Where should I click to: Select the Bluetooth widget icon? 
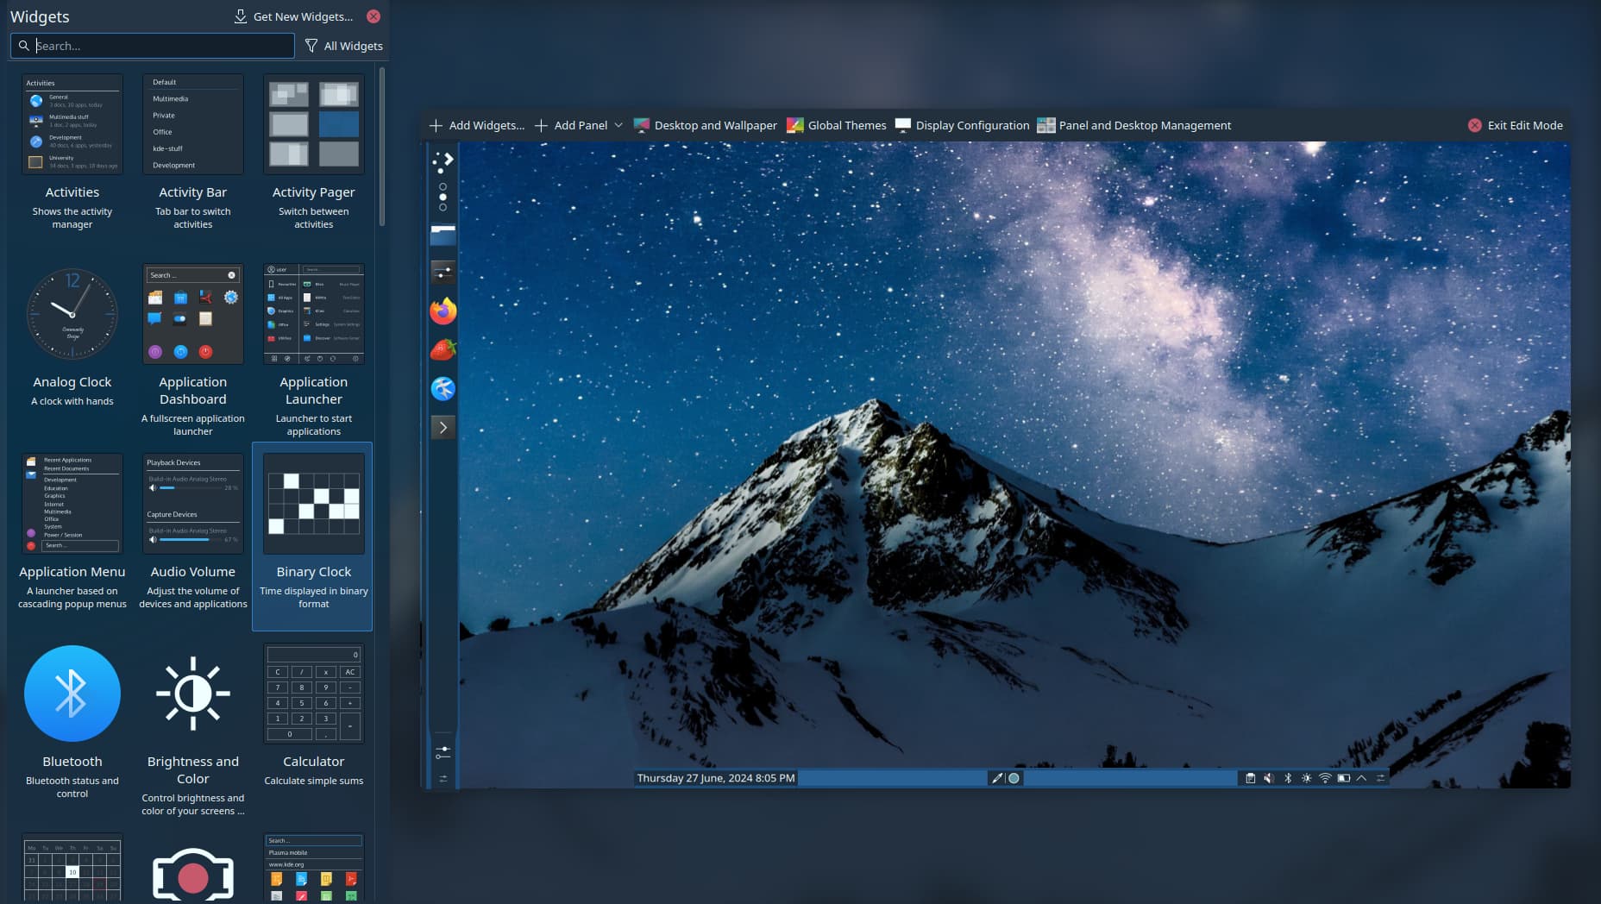pos(72,694)
